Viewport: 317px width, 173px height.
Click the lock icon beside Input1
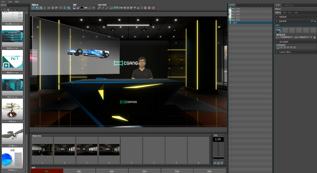click(x=315, y=37)
